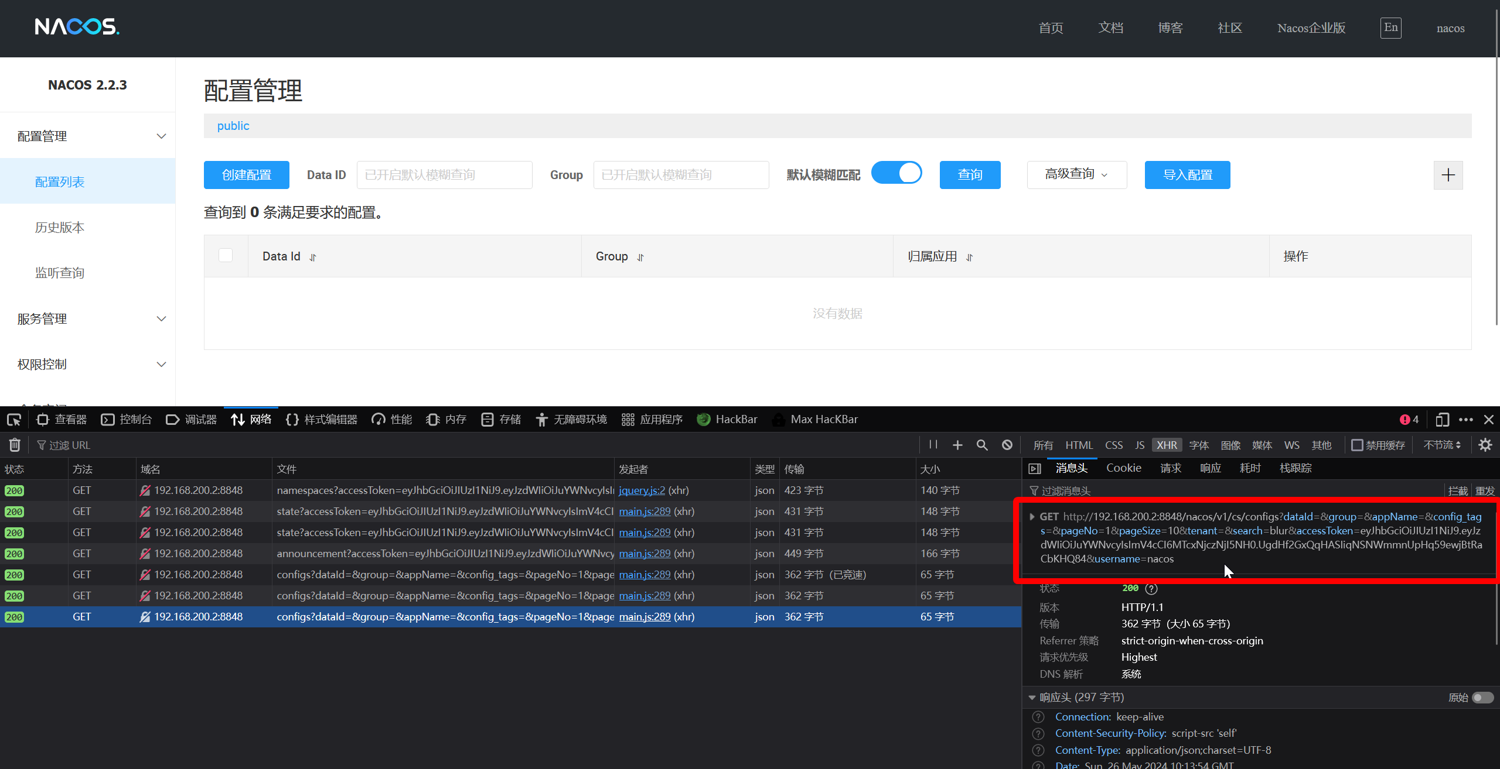Select the announcement request row
The height and width of the screenshot is (769, 1500).
510,554
